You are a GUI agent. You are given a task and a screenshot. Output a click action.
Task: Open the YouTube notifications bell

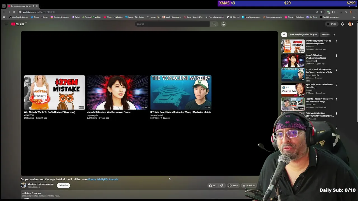(x=342, y=24)
